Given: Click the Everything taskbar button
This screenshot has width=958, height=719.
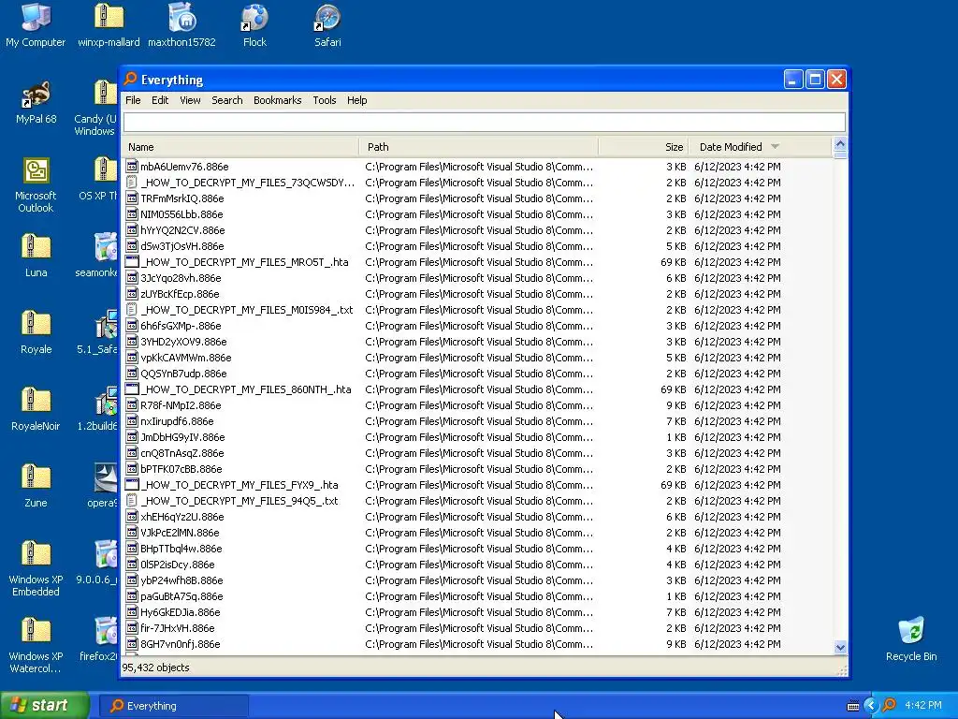Looking at the screenshot, I should click(x=173, y=706).
